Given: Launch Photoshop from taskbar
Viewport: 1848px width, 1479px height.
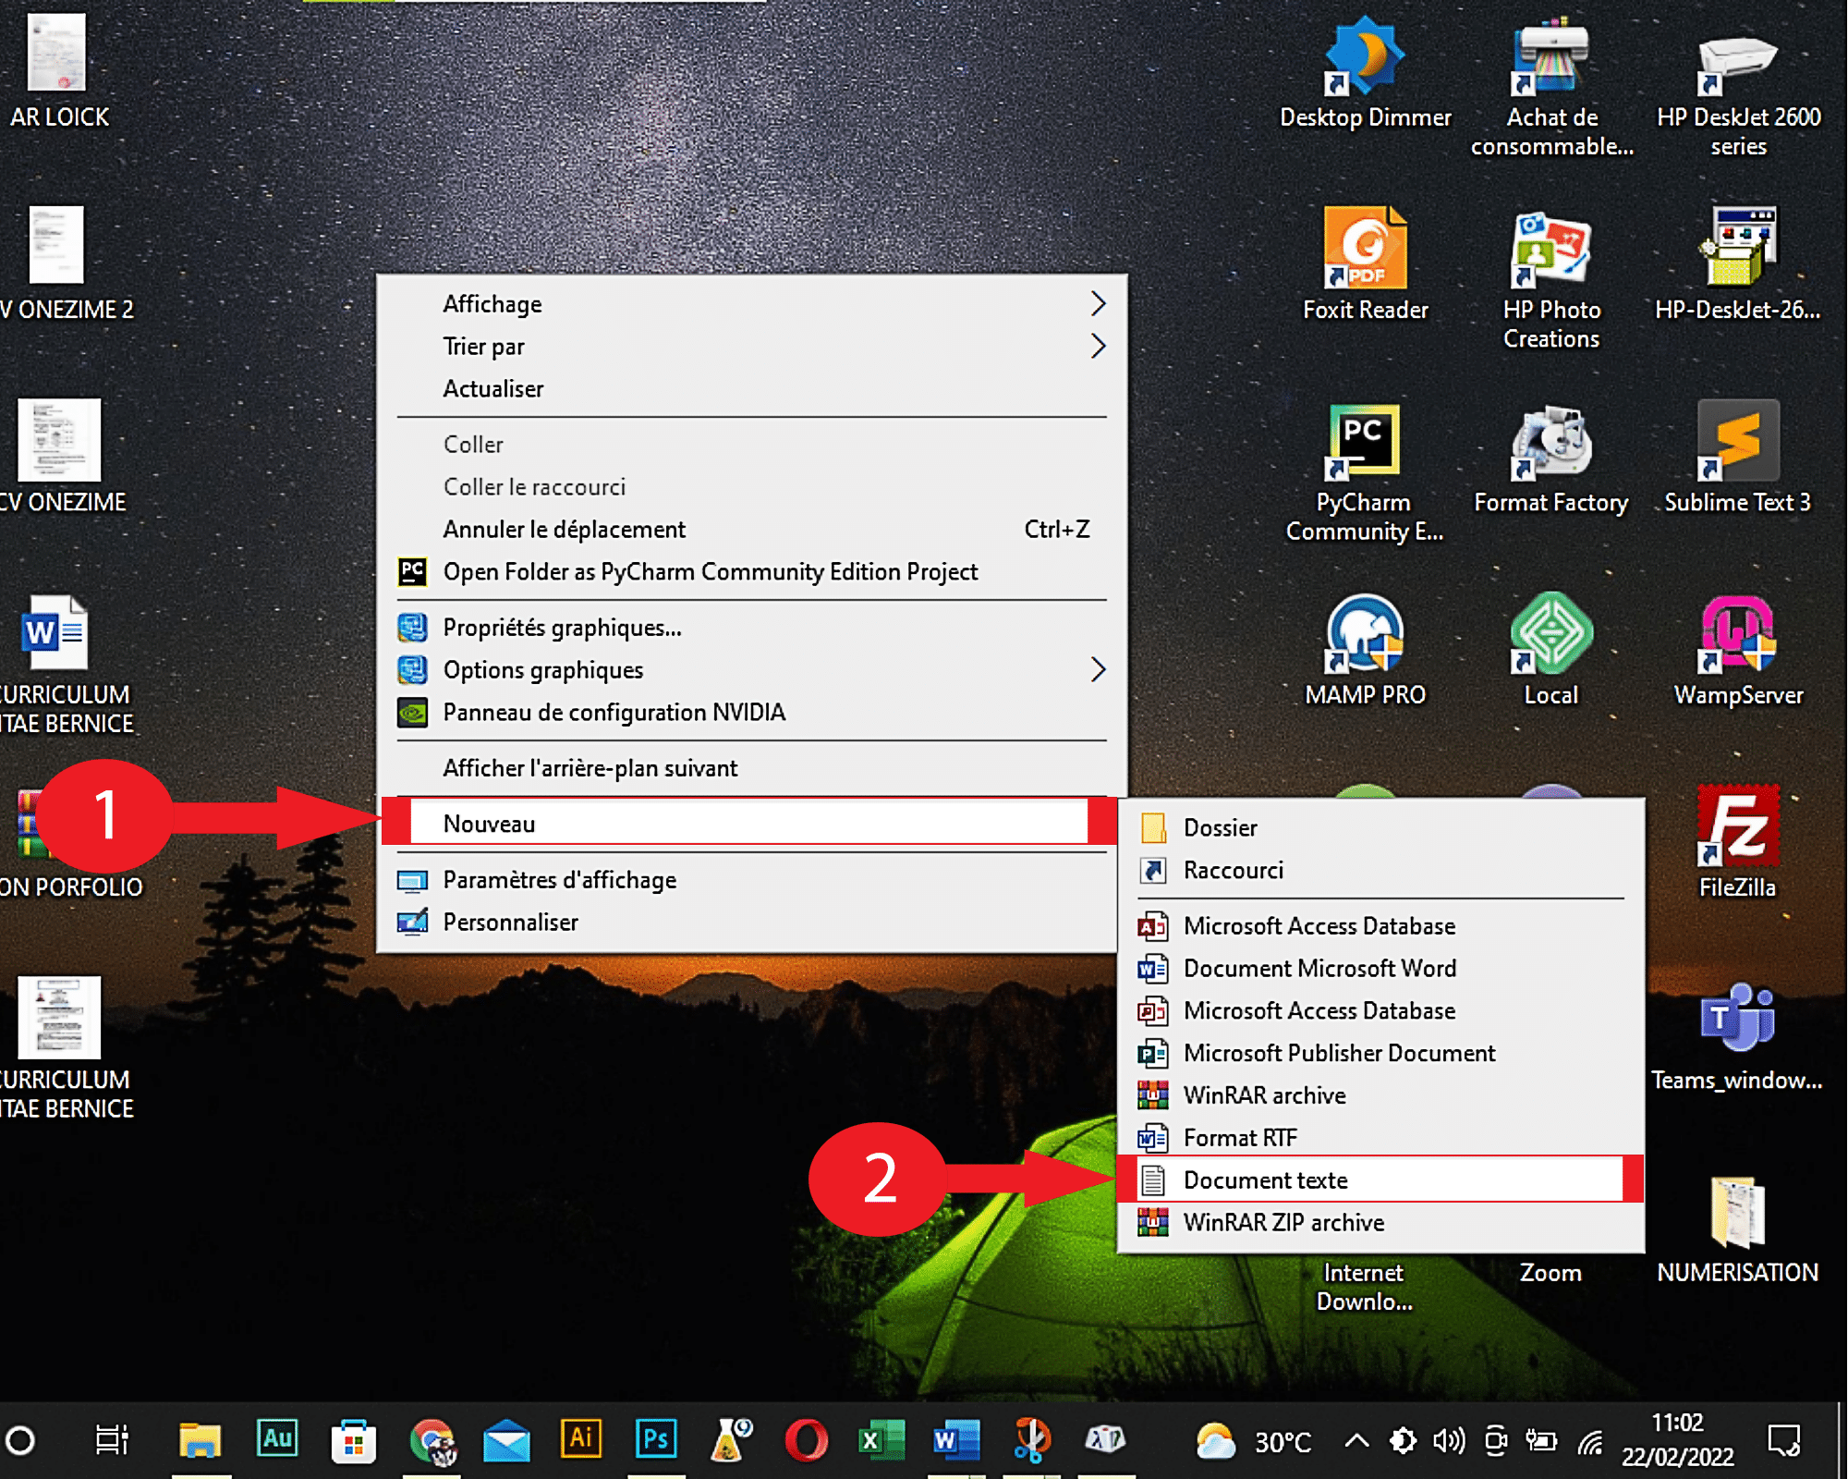Looking at the screenshot, I should (656, 1438).
